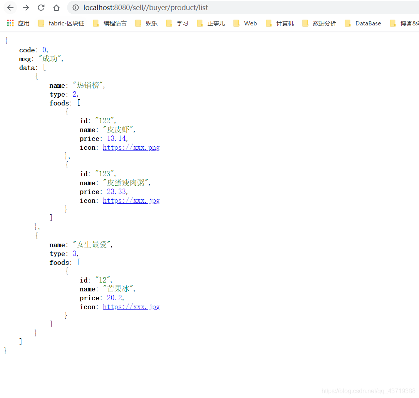Image resolution: width=419 pixels, height=398 pixels.
Task: Click the data key label
Action: pos(27,68)
